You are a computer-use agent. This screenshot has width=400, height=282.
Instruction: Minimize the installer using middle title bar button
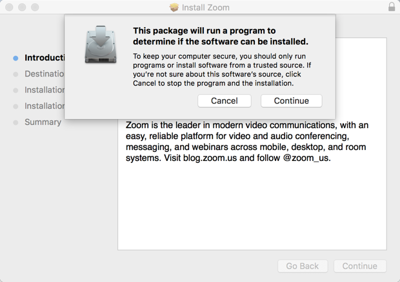click(x=22, y=8)
